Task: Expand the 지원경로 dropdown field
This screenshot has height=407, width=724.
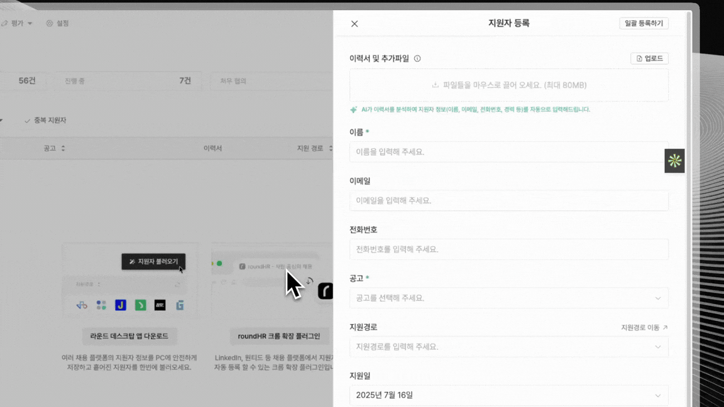Action: 508,347
